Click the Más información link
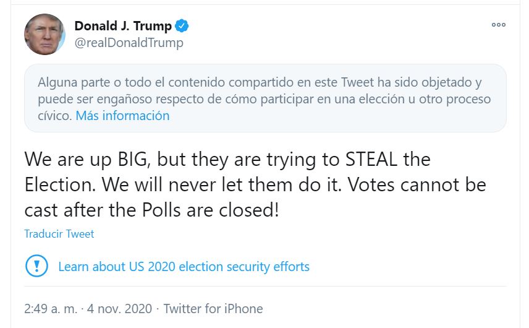The width and height of the screenshot is (529, 328). (x=122, y=116)
